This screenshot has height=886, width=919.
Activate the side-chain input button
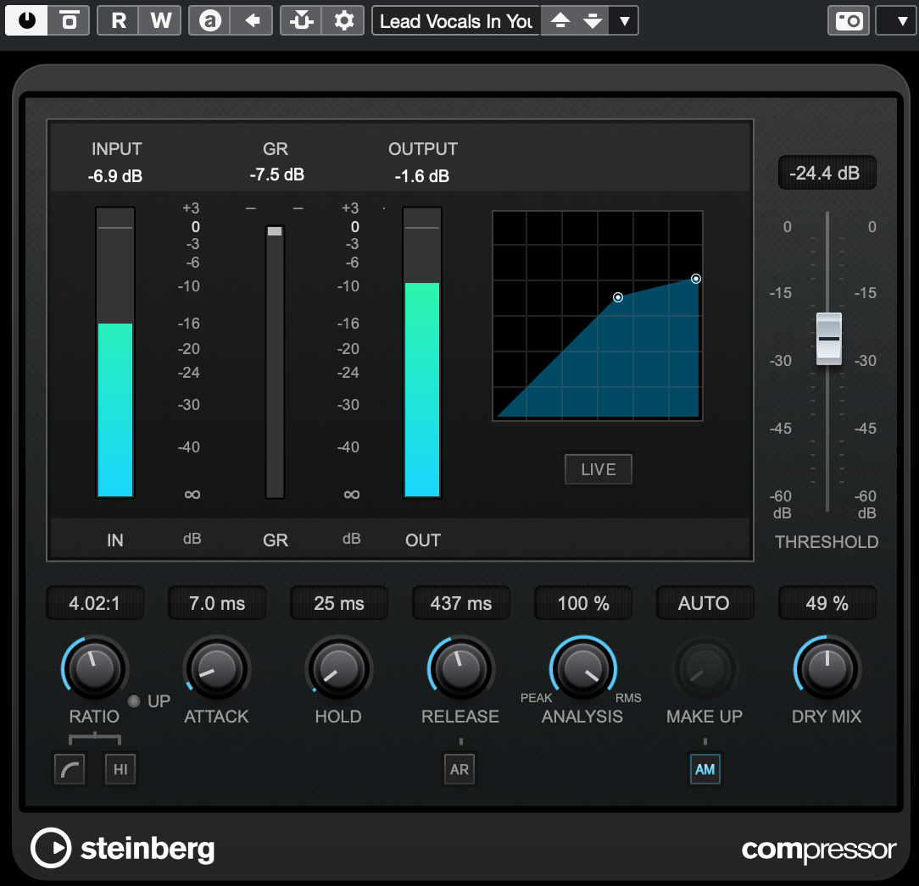coord(301,21)
